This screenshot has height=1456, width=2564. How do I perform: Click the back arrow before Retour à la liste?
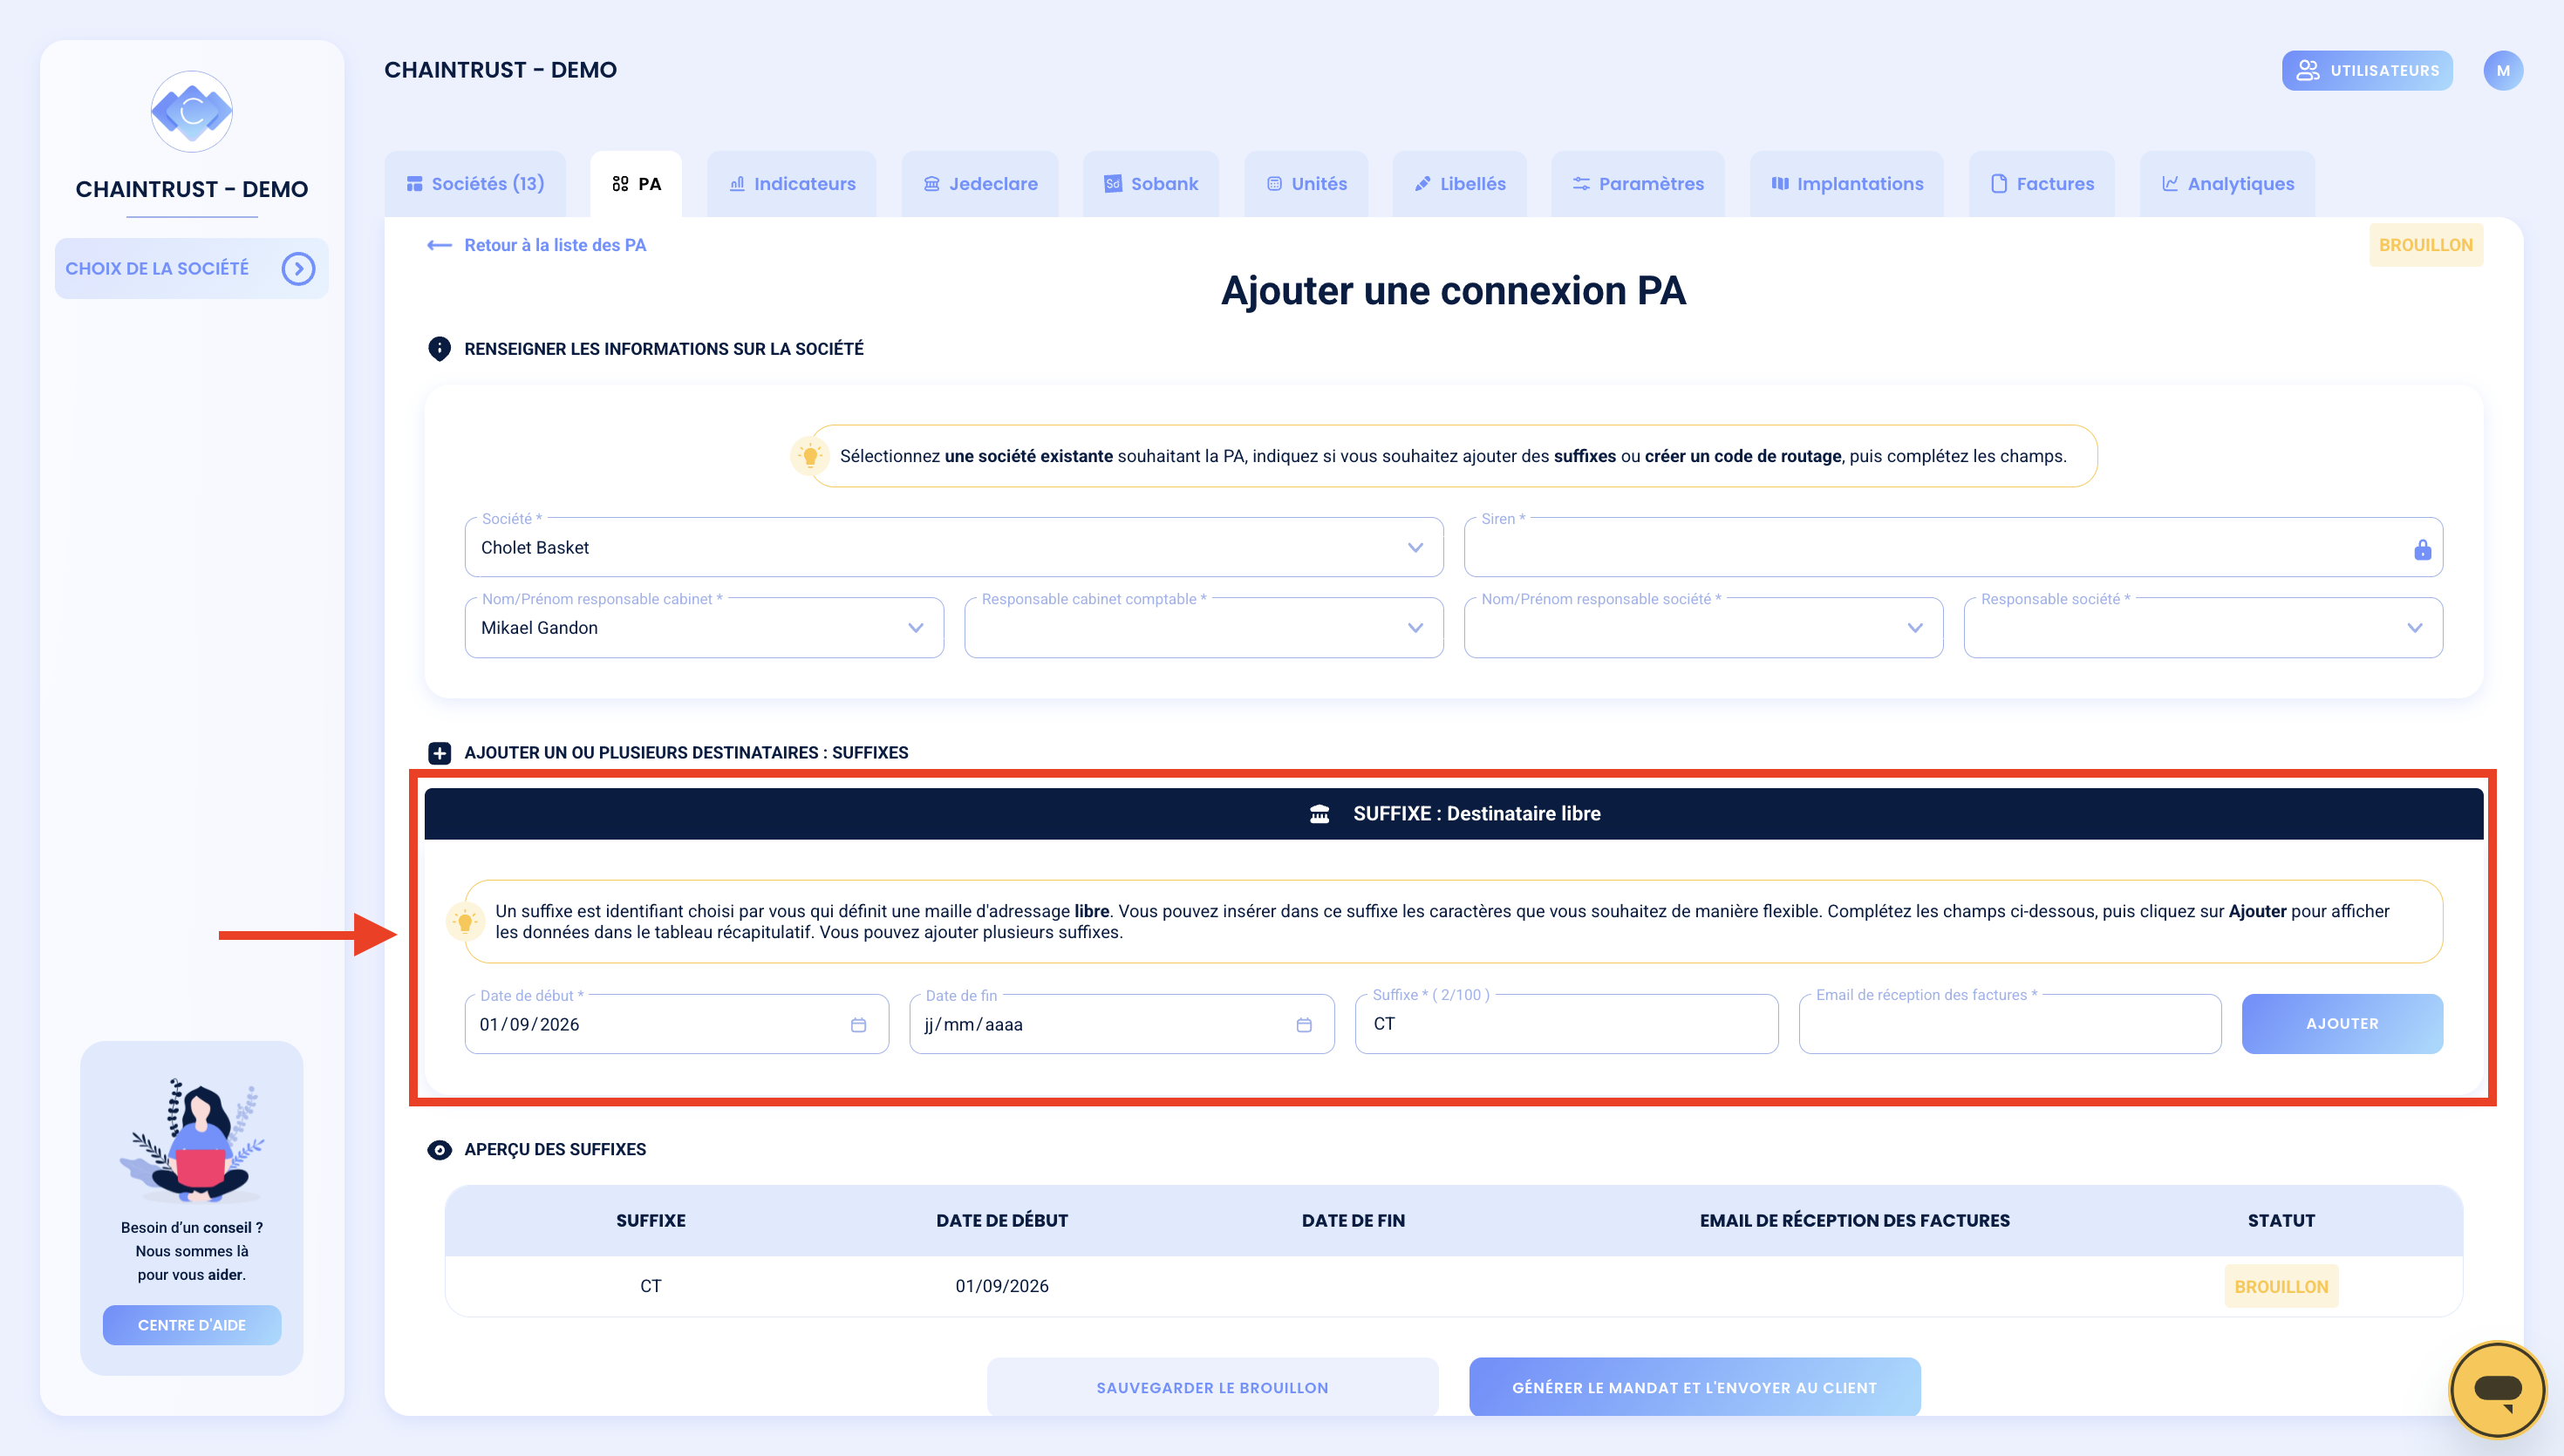coord(439,245)
